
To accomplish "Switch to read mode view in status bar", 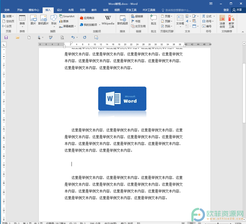I will [x=183, y=223].
